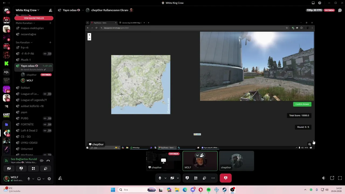Toggle microphone in the call control bar

(160, 178)
